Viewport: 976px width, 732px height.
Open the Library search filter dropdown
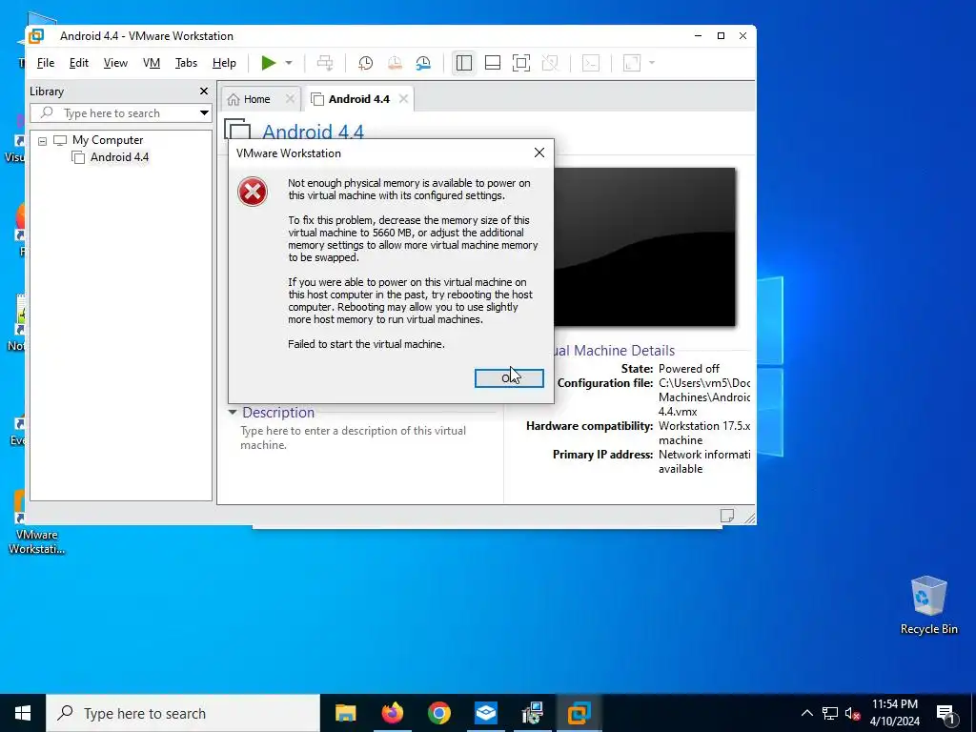coord(204,113)
